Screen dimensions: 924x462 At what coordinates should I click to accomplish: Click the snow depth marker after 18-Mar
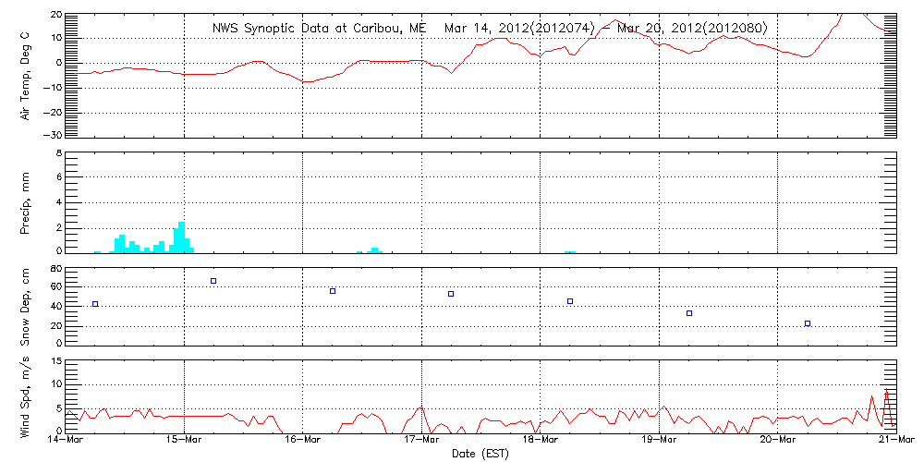pos(570,301)
